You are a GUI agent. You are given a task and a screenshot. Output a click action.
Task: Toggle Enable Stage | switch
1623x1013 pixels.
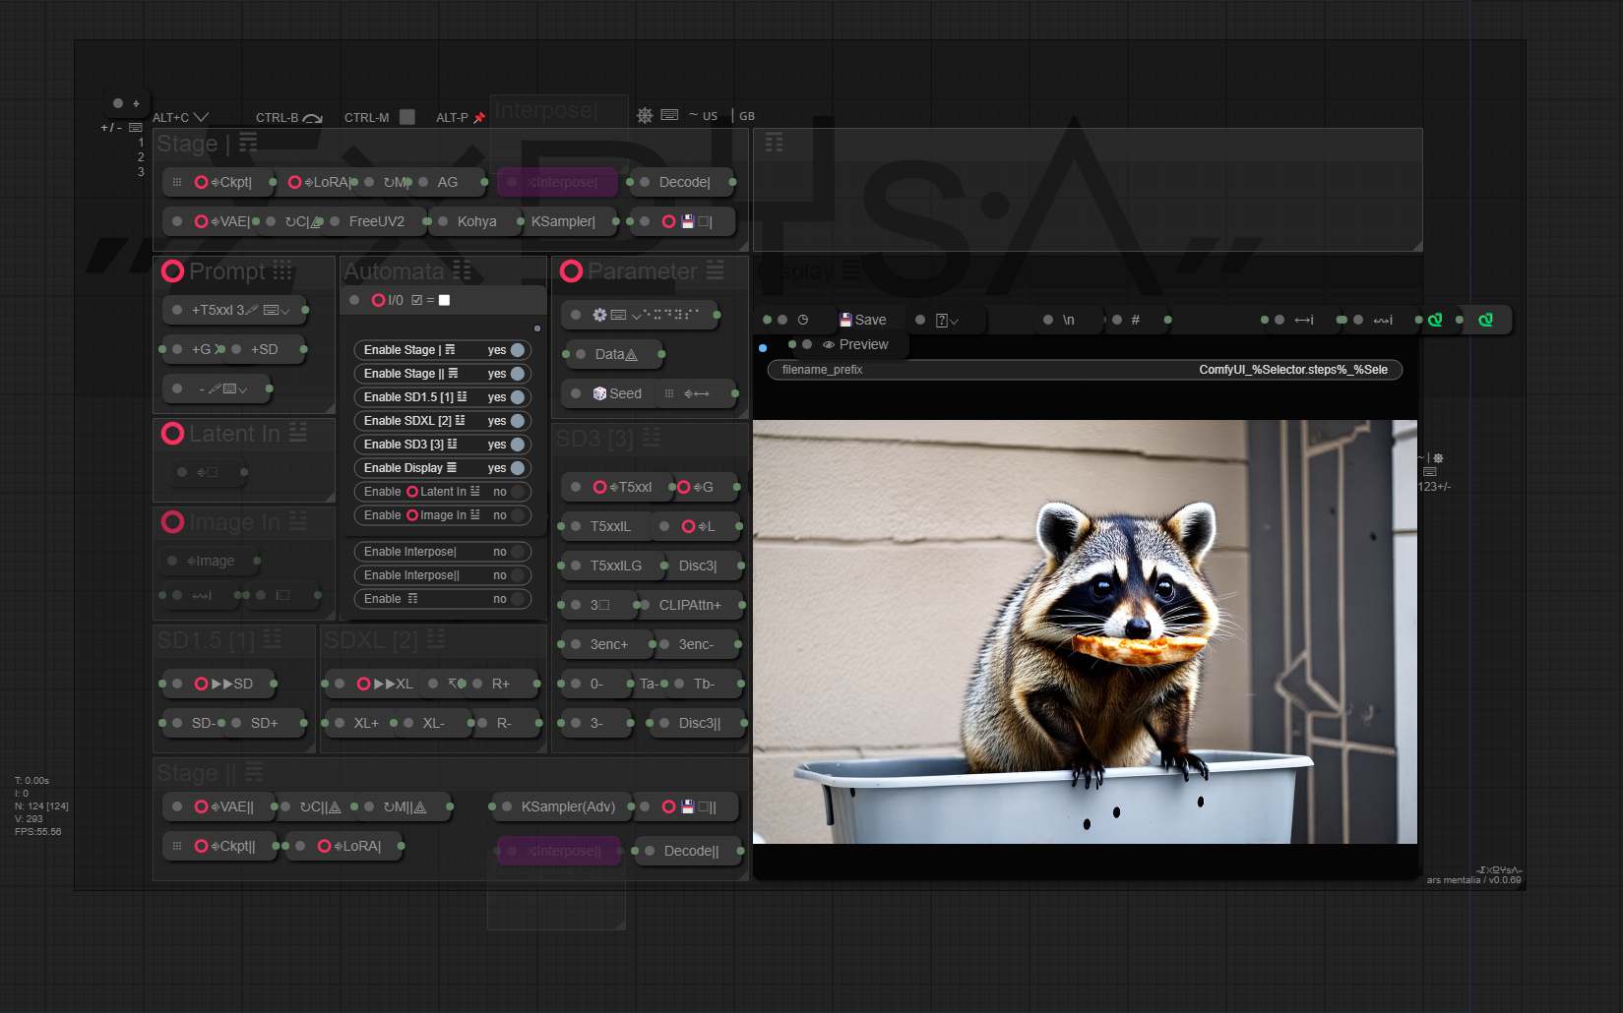pos(518,350)
